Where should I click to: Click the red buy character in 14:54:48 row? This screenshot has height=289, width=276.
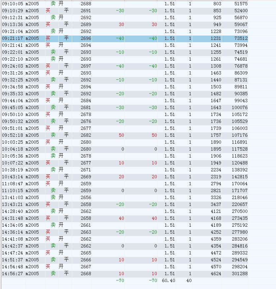(x=48, y=267)
